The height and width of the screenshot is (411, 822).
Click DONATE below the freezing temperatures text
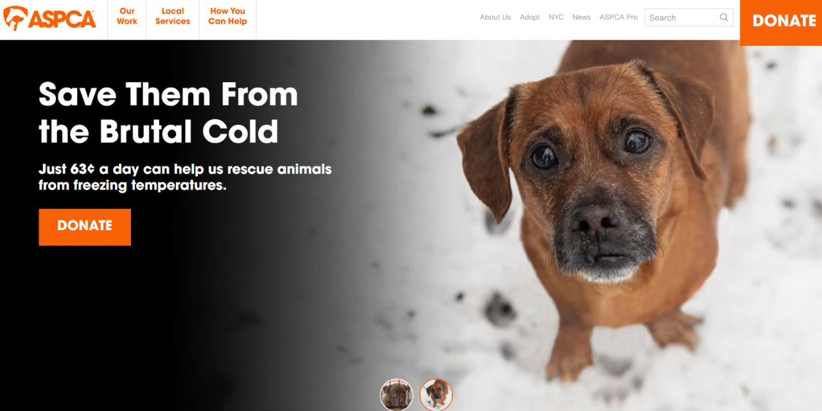point(85,227)
